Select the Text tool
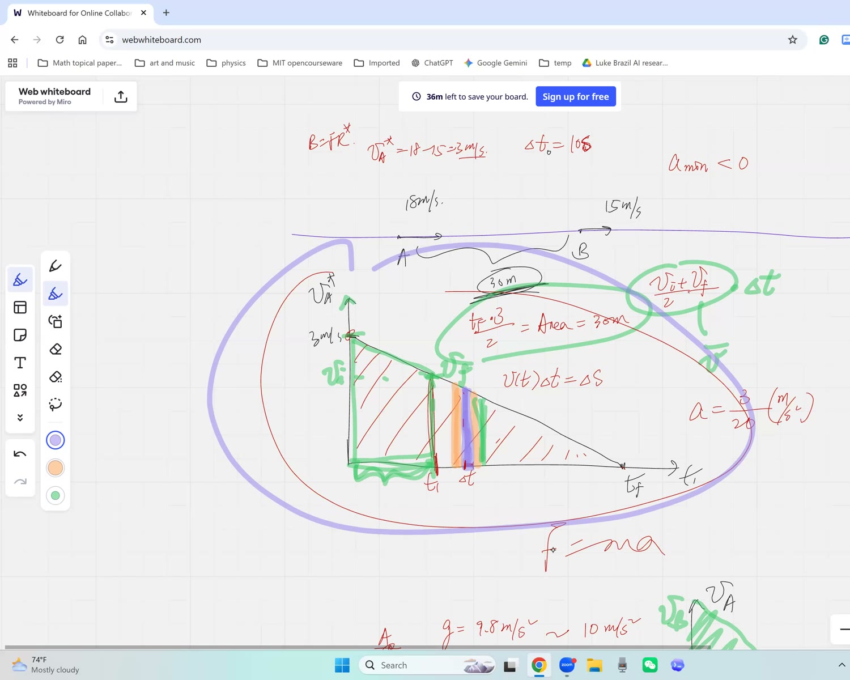The width and height of the screenshot is (850, 680). pyautogui.click(x=20, y=363)
